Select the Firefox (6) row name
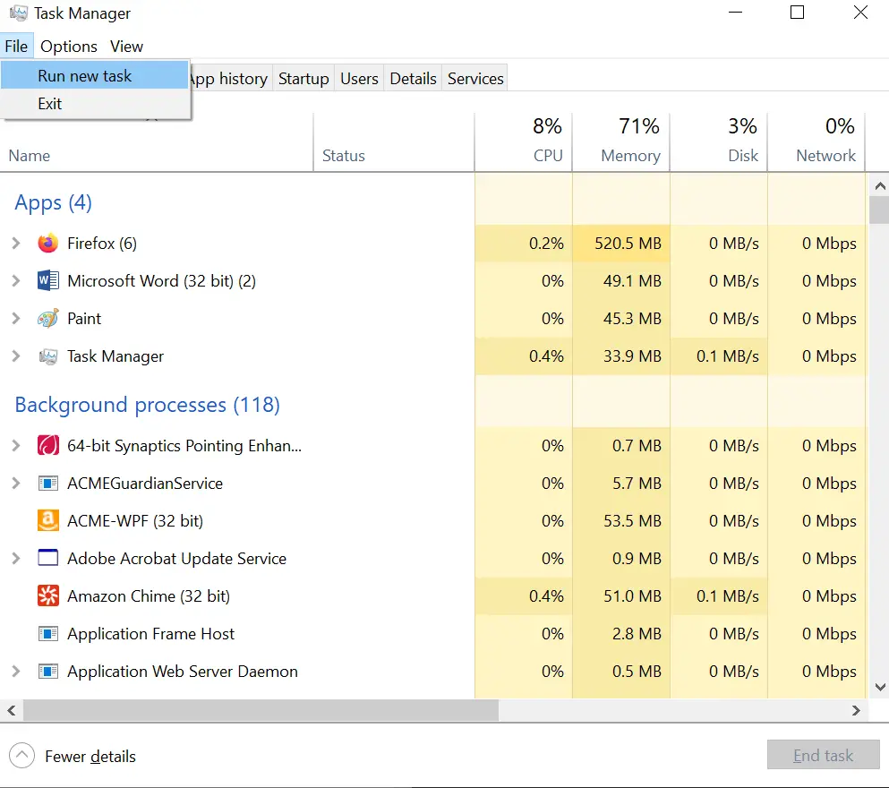Image resolution: width=889 pixels, height=788 pixels. coord(102,244)
